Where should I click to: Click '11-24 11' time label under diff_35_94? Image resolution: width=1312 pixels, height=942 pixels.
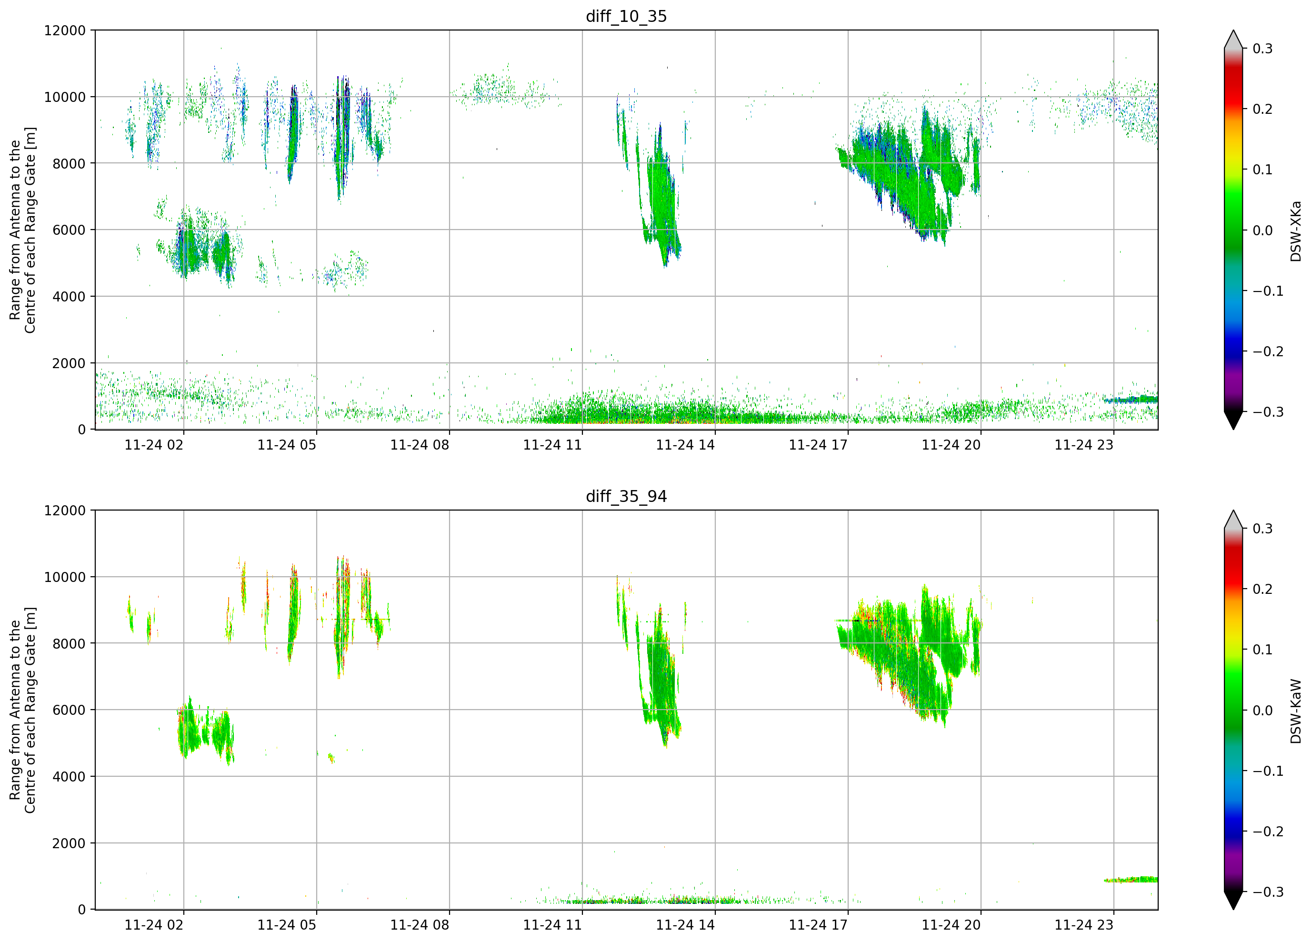click(552, 925)
